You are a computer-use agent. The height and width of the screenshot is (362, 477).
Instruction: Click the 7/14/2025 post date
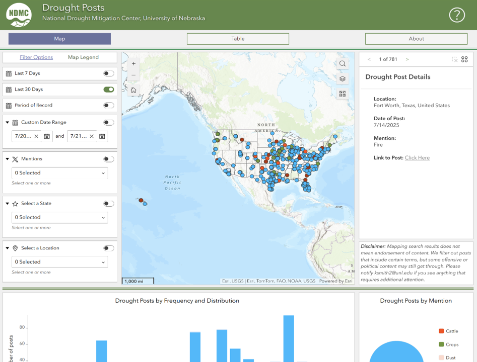coord(386,125)
